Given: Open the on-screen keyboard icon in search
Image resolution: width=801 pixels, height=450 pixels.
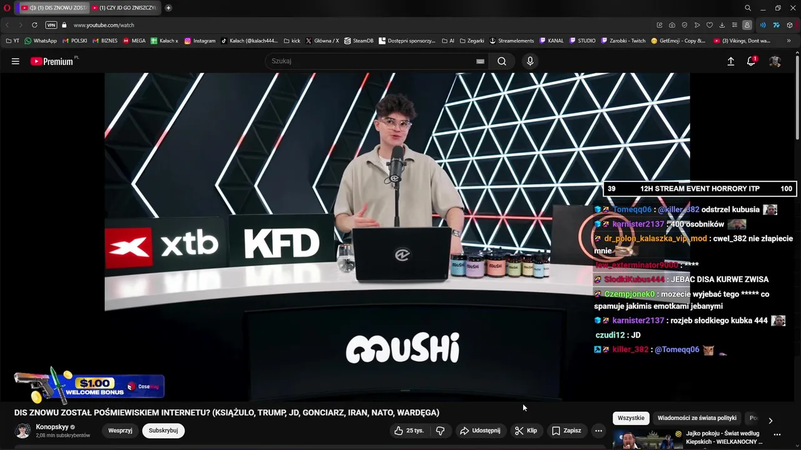Looking at the screenshot, I should pyautogui.click(x=480, y=61).
